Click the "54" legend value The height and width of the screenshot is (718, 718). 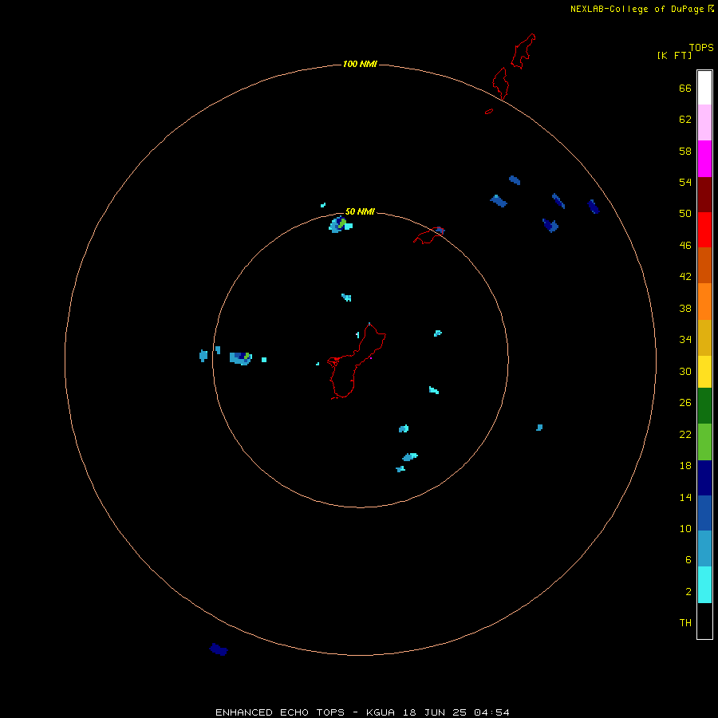[685, 182]
